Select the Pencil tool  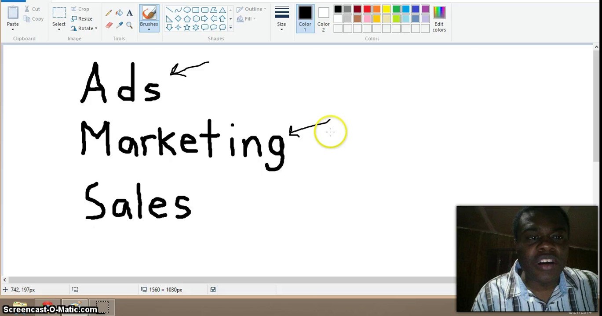tap(109, 13)
